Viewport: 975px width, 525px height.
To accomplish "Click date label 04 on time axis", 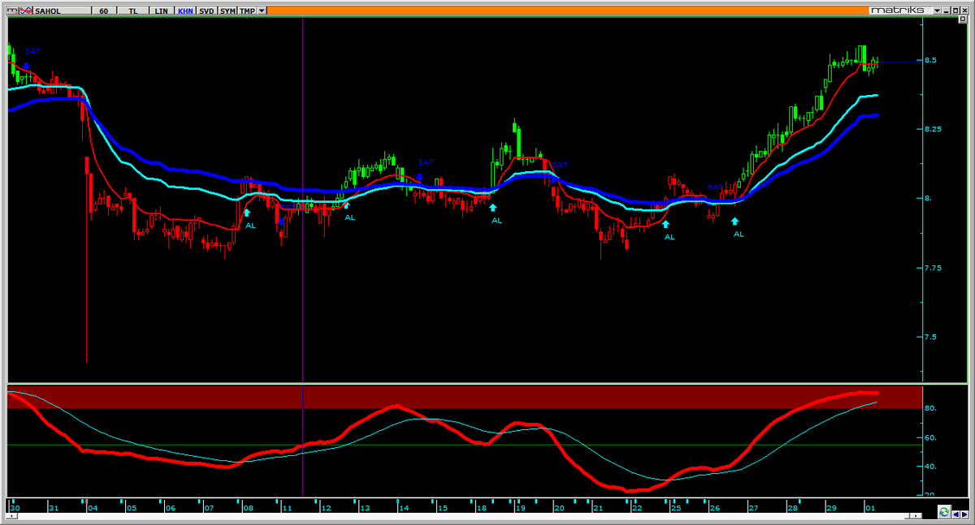I will coord(92,508).
